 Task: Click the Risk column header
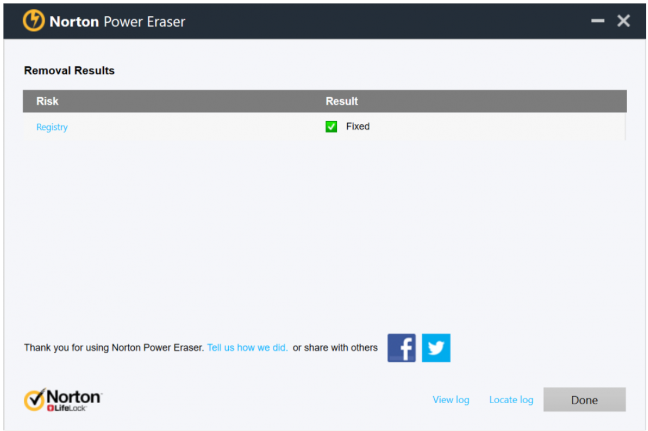click(x=47, y=101)
